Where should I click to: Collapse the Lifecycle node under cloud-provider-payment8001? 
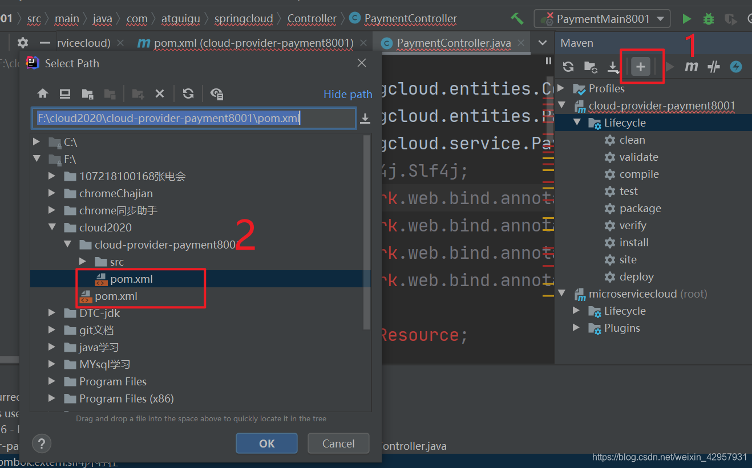coord(577,123)
